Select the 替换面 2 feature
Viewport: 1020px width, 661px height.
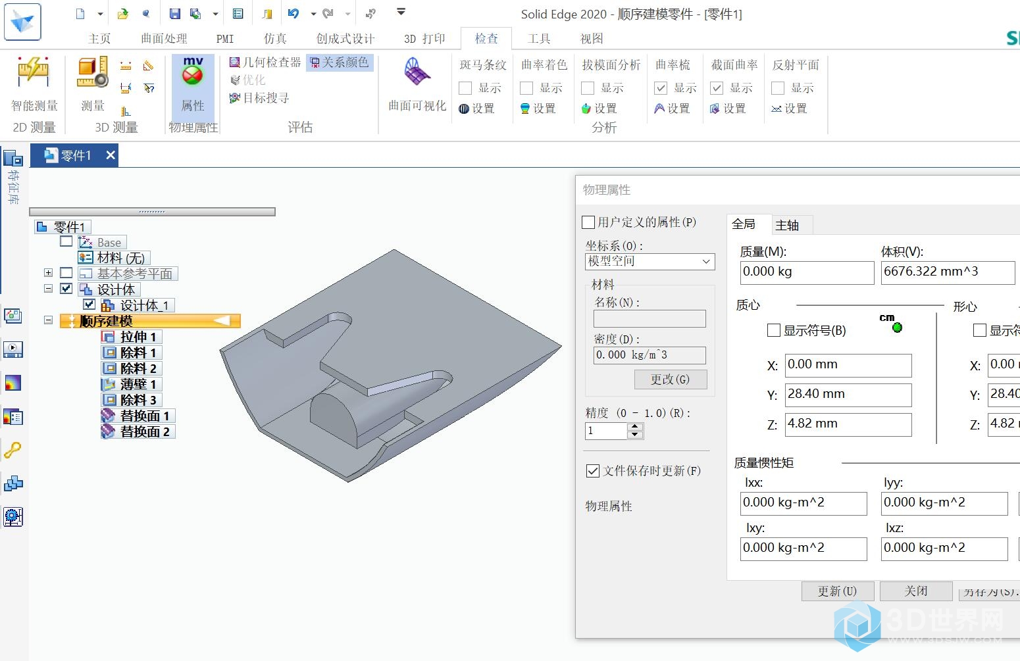click(x=138, y=431)
